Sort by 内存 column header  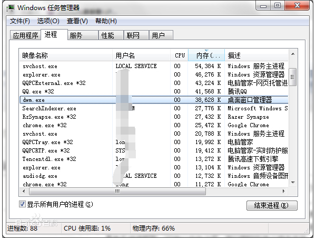click(x=206, y=55)
